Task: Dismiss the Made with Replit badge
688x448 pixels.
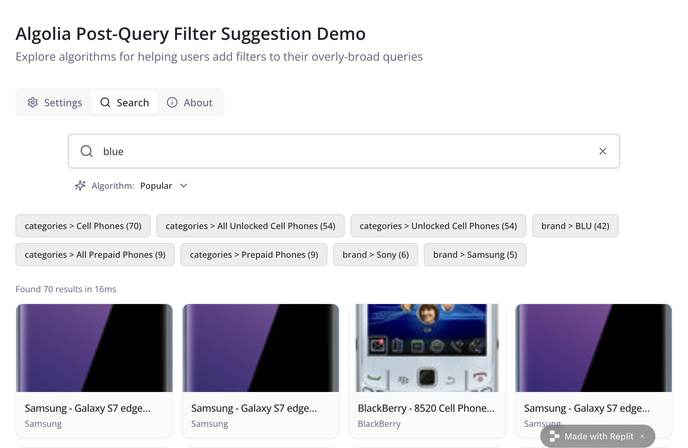Action: point(642,436)
